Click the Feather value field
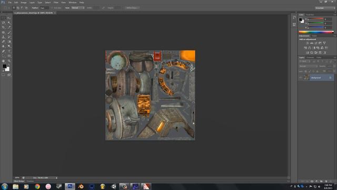Screen dimensions: 337x190 [44, 8]
